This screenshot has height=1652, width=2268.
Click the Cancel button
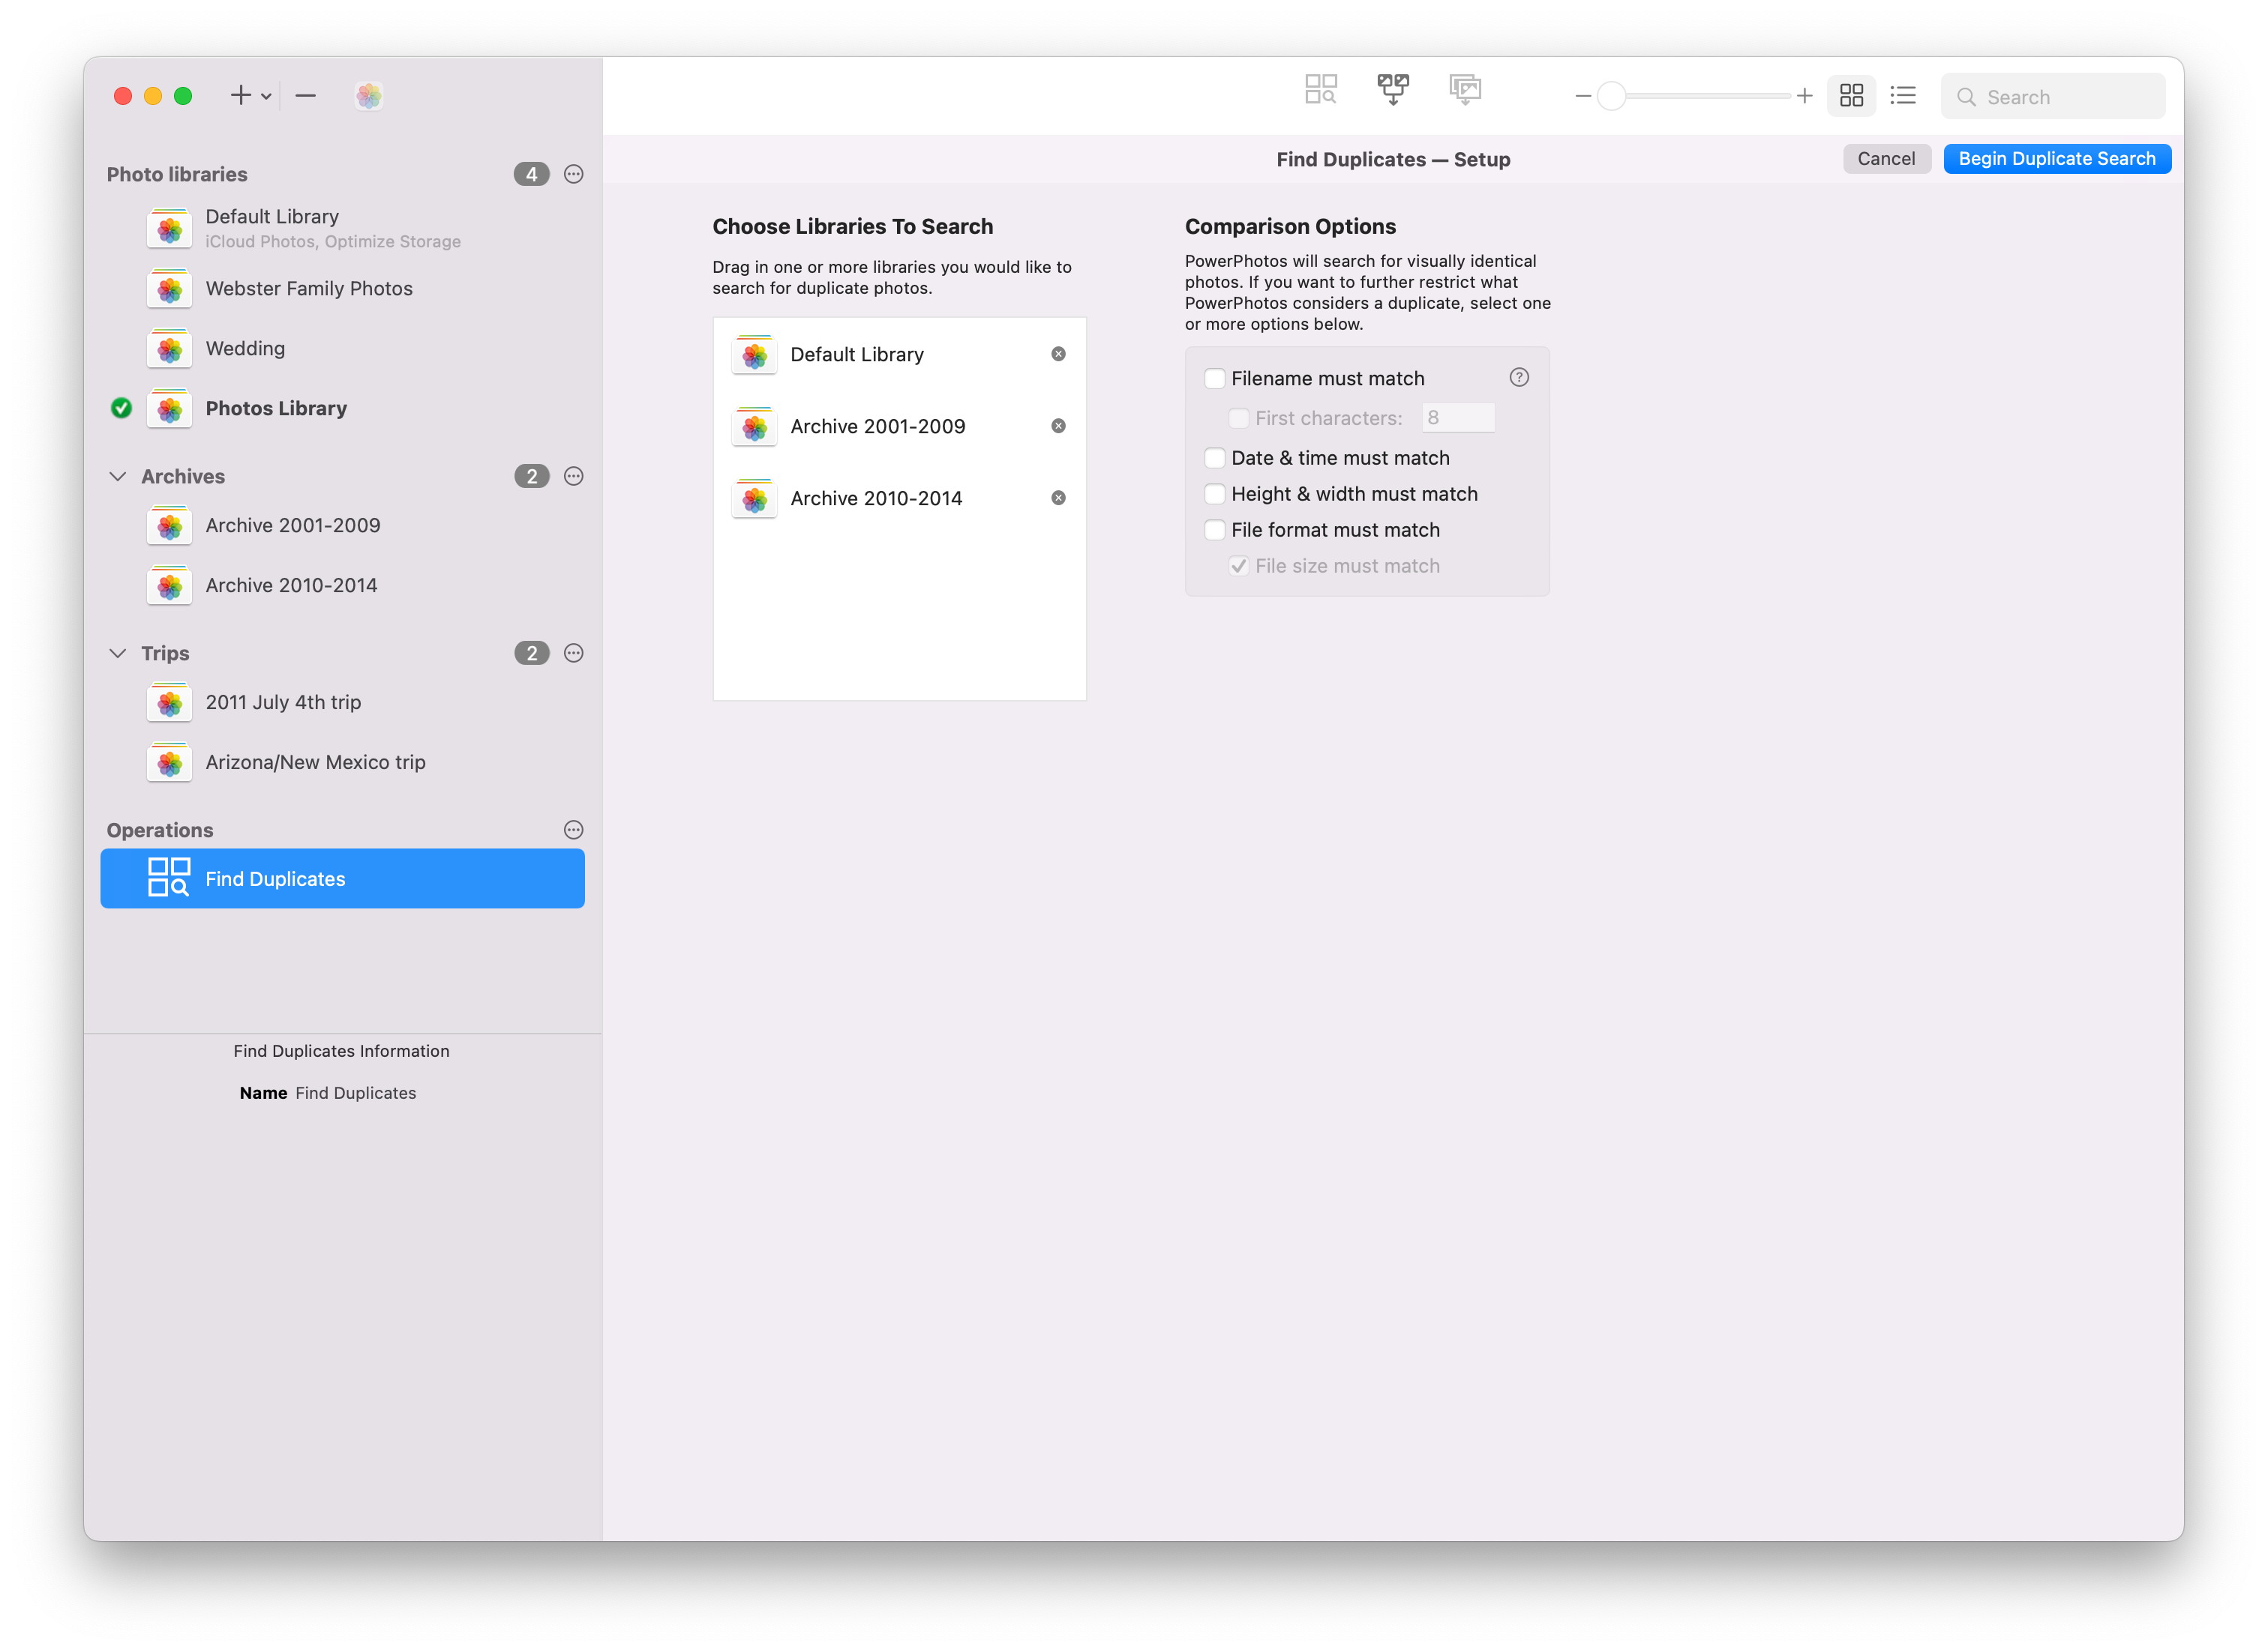pos(1885,159)
